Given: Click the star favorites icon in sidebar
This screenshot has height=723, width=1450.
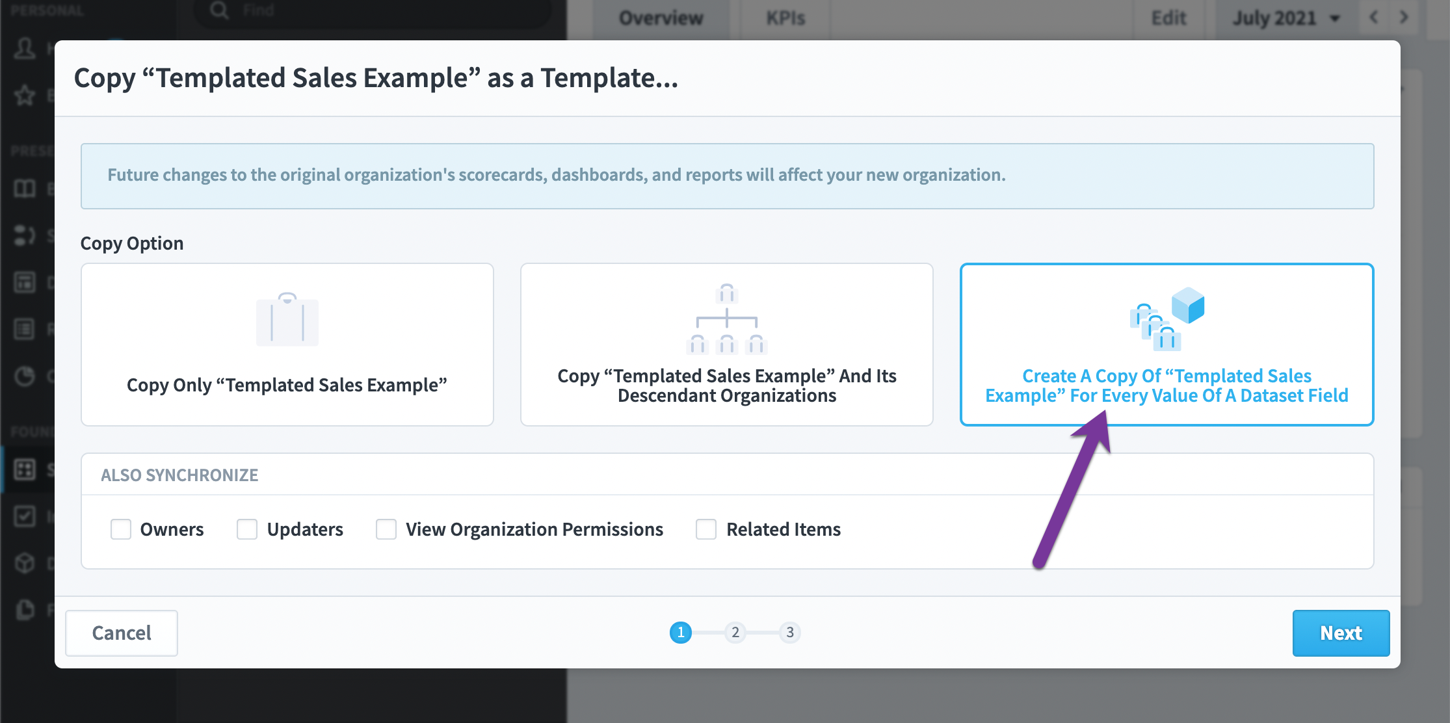Looking at the screenshot, I should [25, 96].
